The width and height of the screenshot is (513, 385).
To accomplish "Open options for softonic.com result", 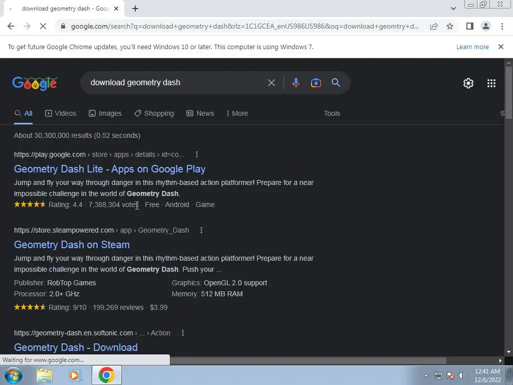I will coord(183,333).
